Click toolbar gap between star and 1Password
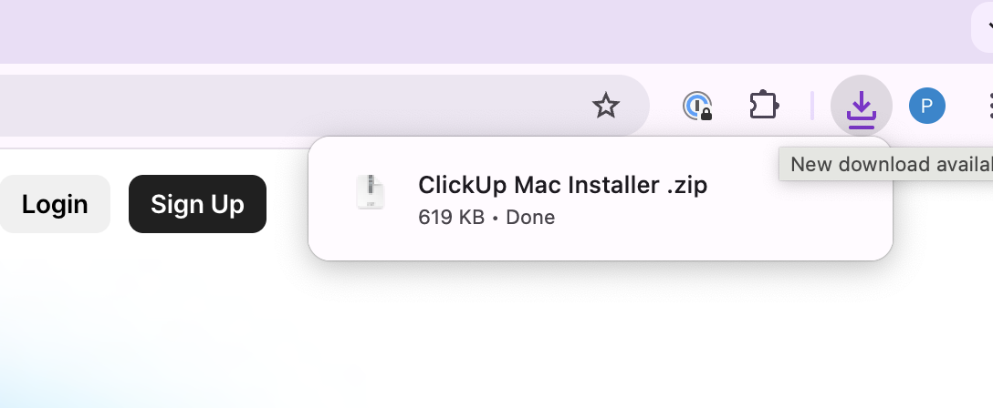The height and width of the screenshot is (408, 993). [664, 107]
